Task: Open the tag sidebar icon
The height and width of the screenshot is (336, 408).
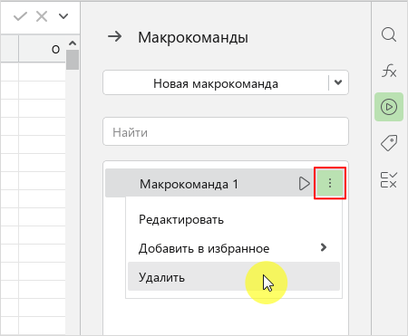Action: click(389, 143)
